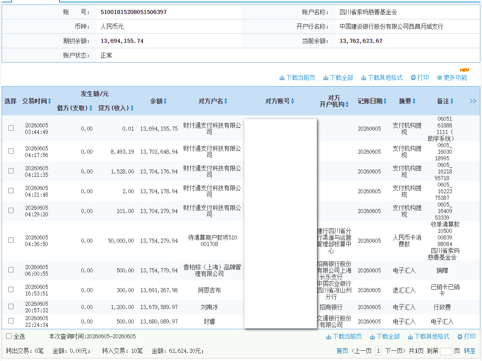Sort by 记账日期 arrows

[x=385, y=101]
